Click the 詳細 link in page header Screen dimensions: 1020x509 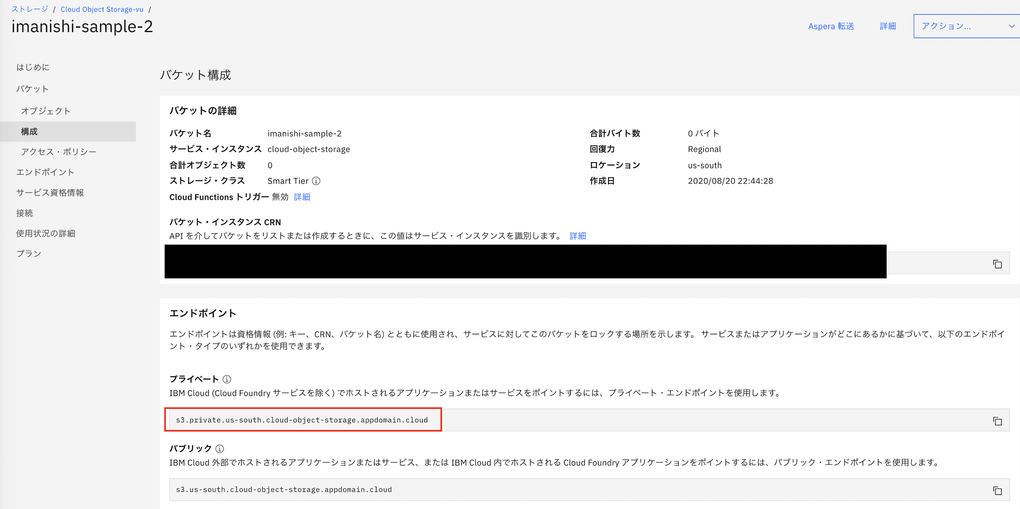pos(888,26)
